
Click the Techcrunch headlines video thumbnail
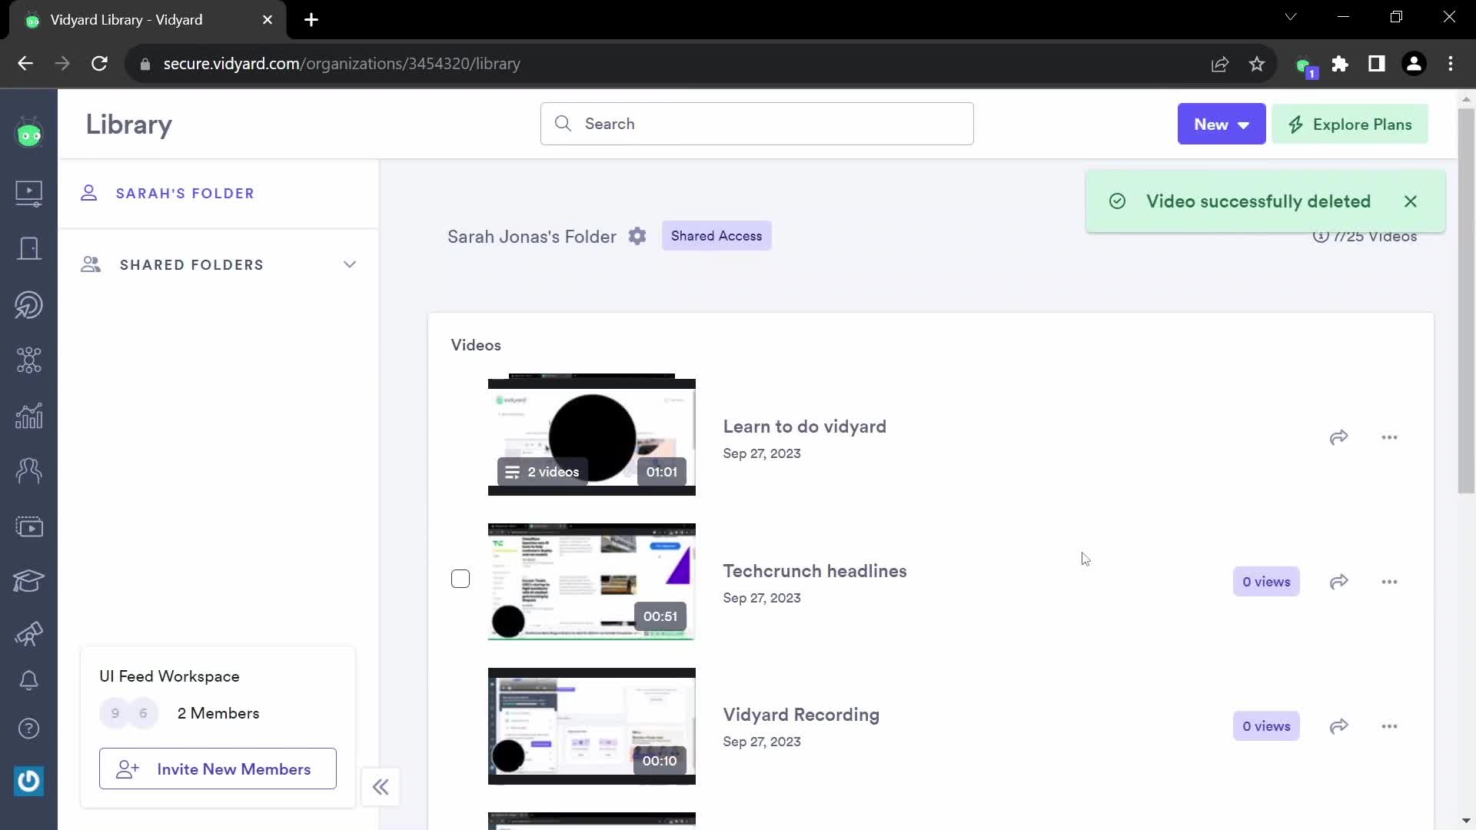pyautogui.click(x=591, y=579)
